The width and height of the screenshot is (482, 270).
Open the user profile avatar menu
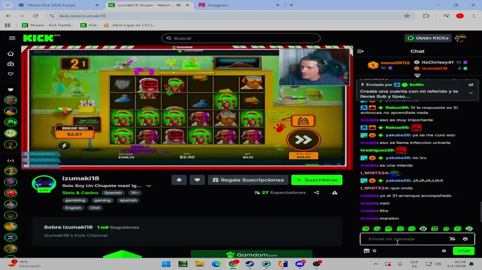pos(461,38)
